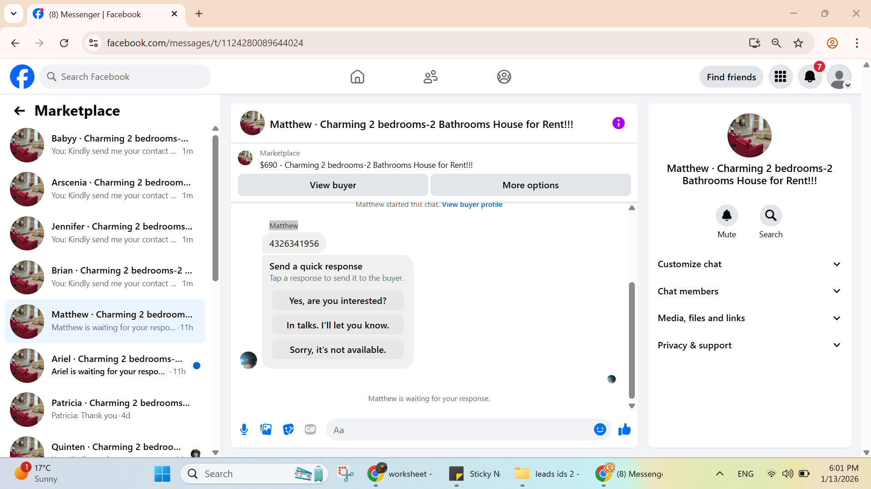Choose a GIF icon

click(x=310, y=429)
